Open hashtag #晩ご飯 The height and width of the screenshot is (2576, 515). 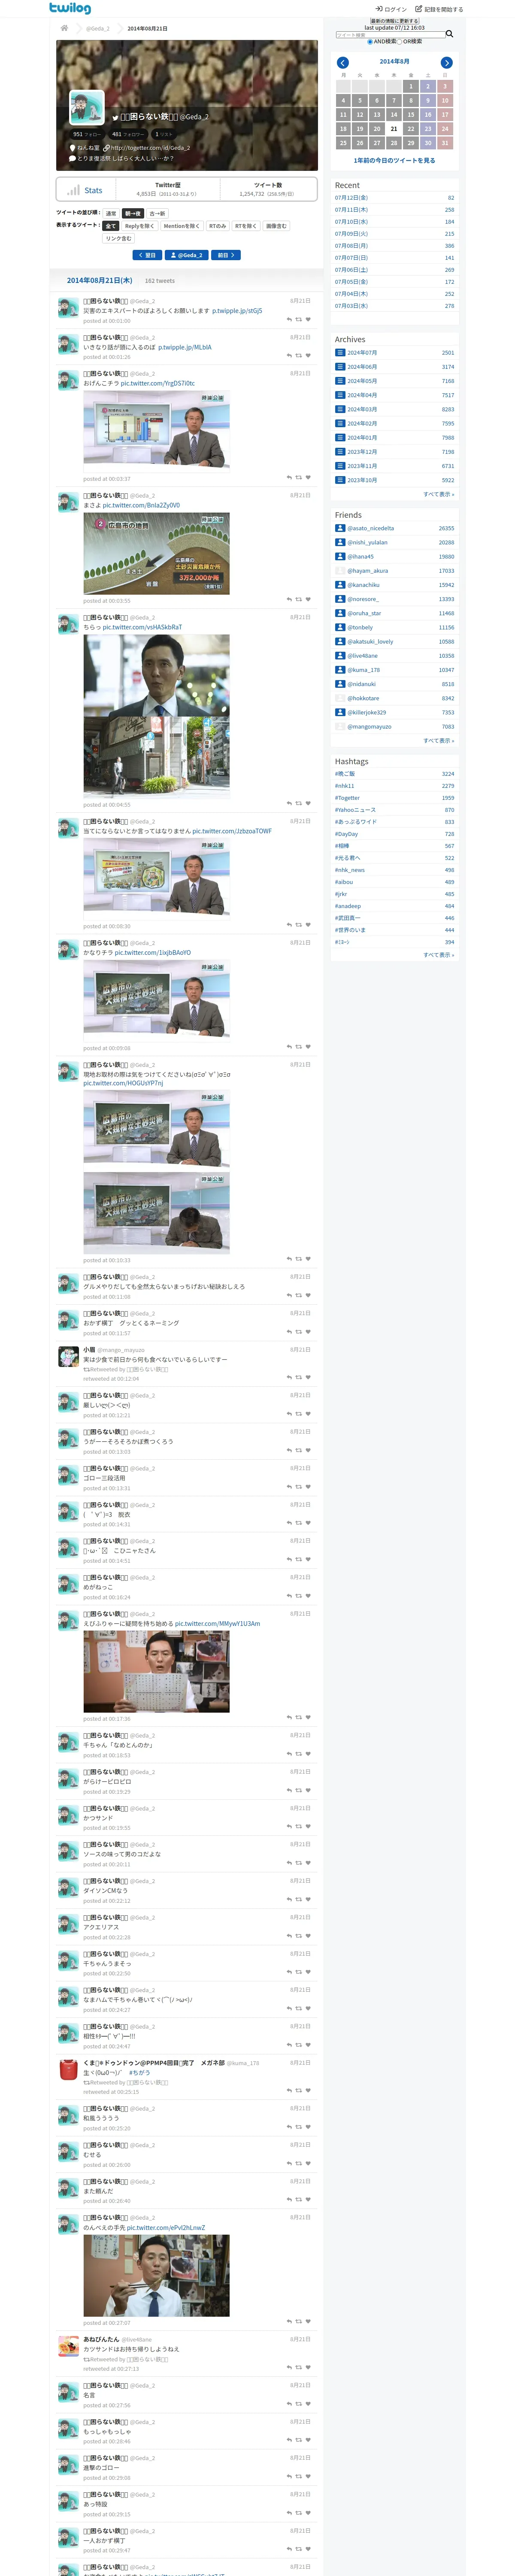click(345, 774)
